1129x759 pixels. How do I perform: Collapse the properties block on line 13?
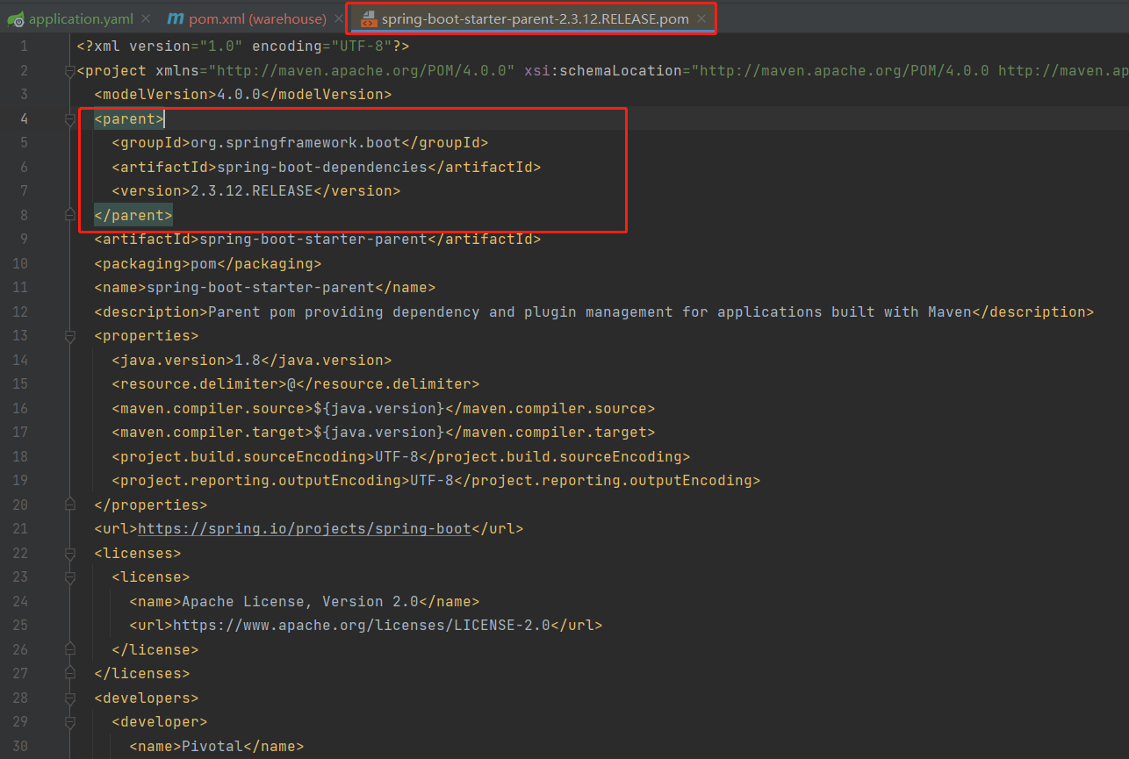[70, 336]
